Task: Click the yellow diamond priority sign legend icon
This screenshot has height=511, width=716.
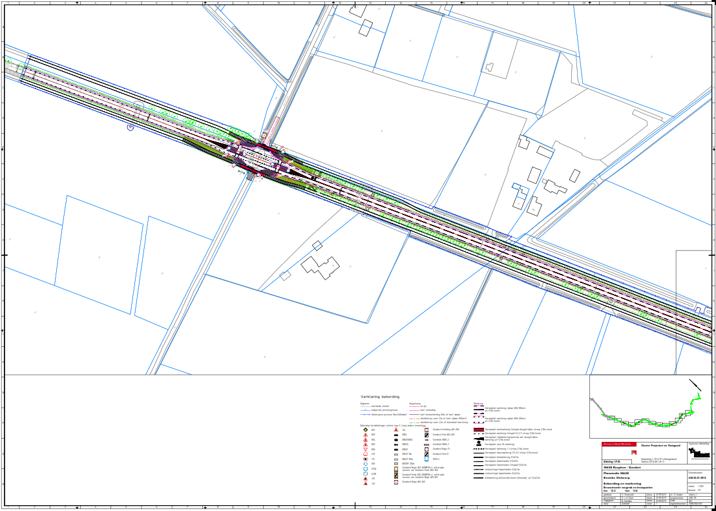Action: 365,430
